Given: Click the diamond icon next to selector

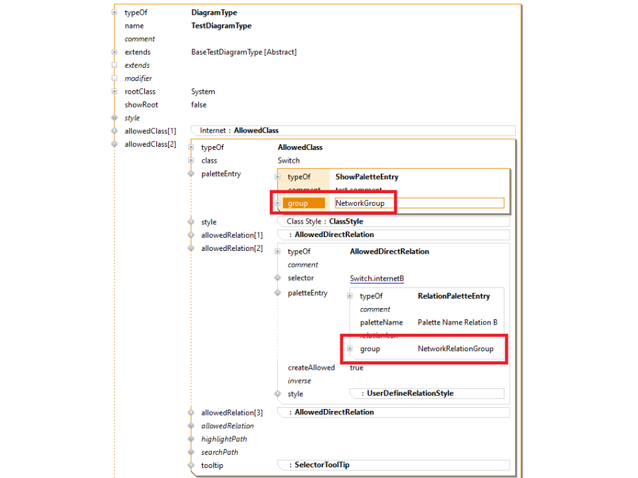Looking at the screenshot, I should click(278, 278).
